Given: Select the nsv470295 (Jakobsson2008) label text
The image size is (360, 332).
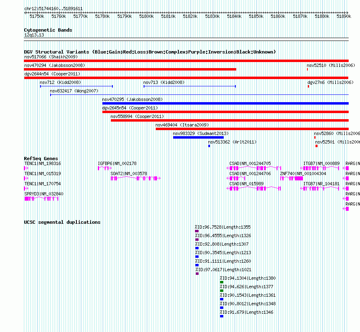Looking at the screenshot, I should (132, 99).
